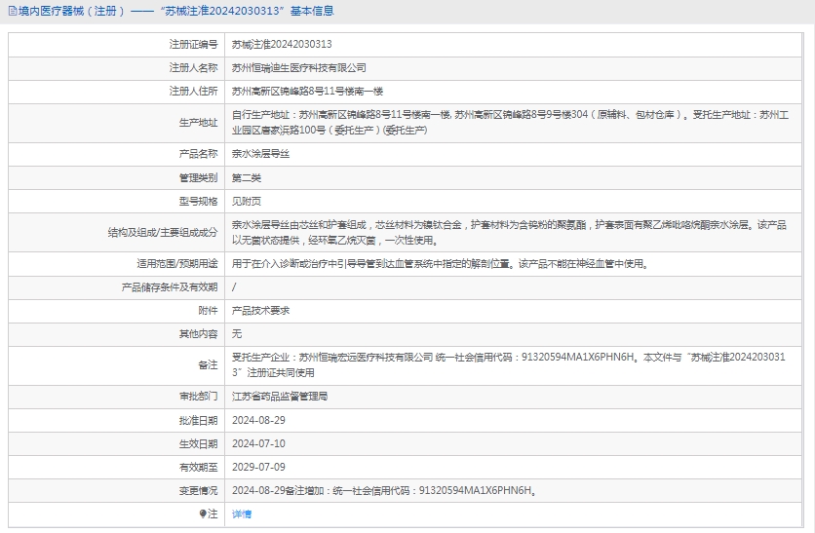Click the 适用范围/预期用途 description text

pyautogui.click(x=439, y=263)
